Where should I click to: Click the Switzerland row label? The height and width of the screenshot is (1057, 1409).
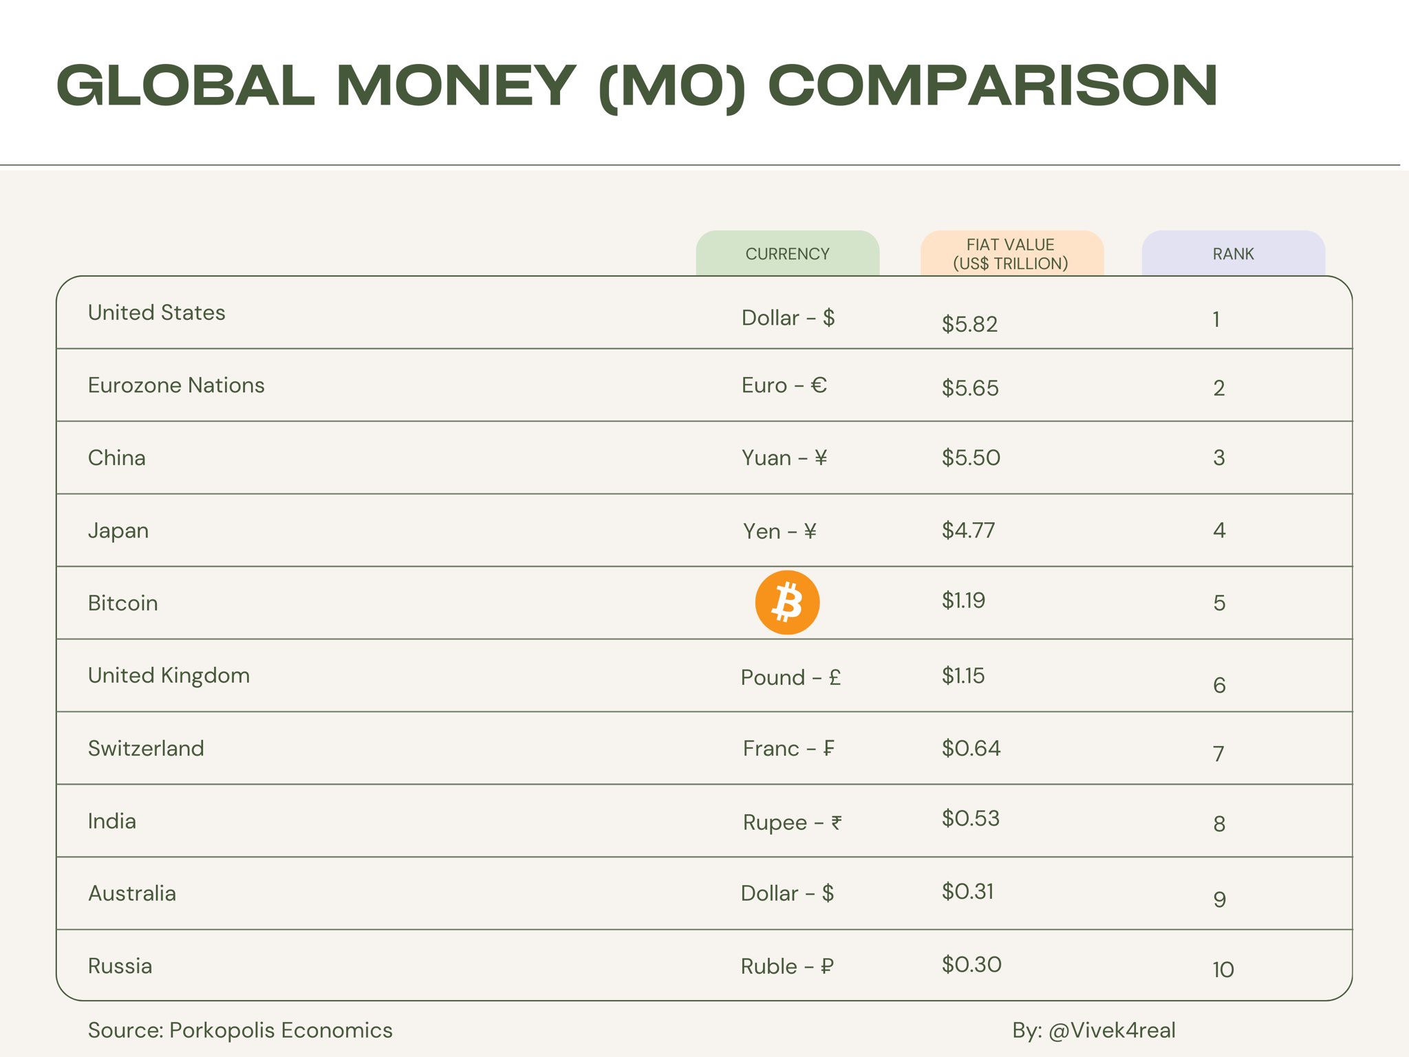146,749
